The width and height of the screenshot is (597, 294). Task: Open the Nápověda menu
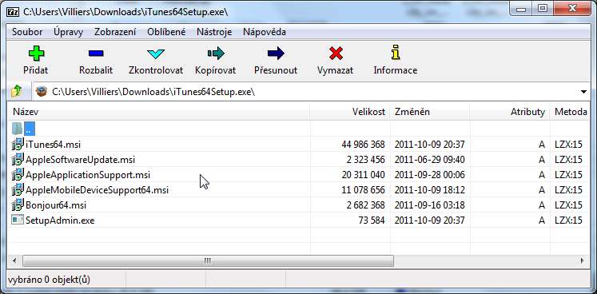click(265, 32)
